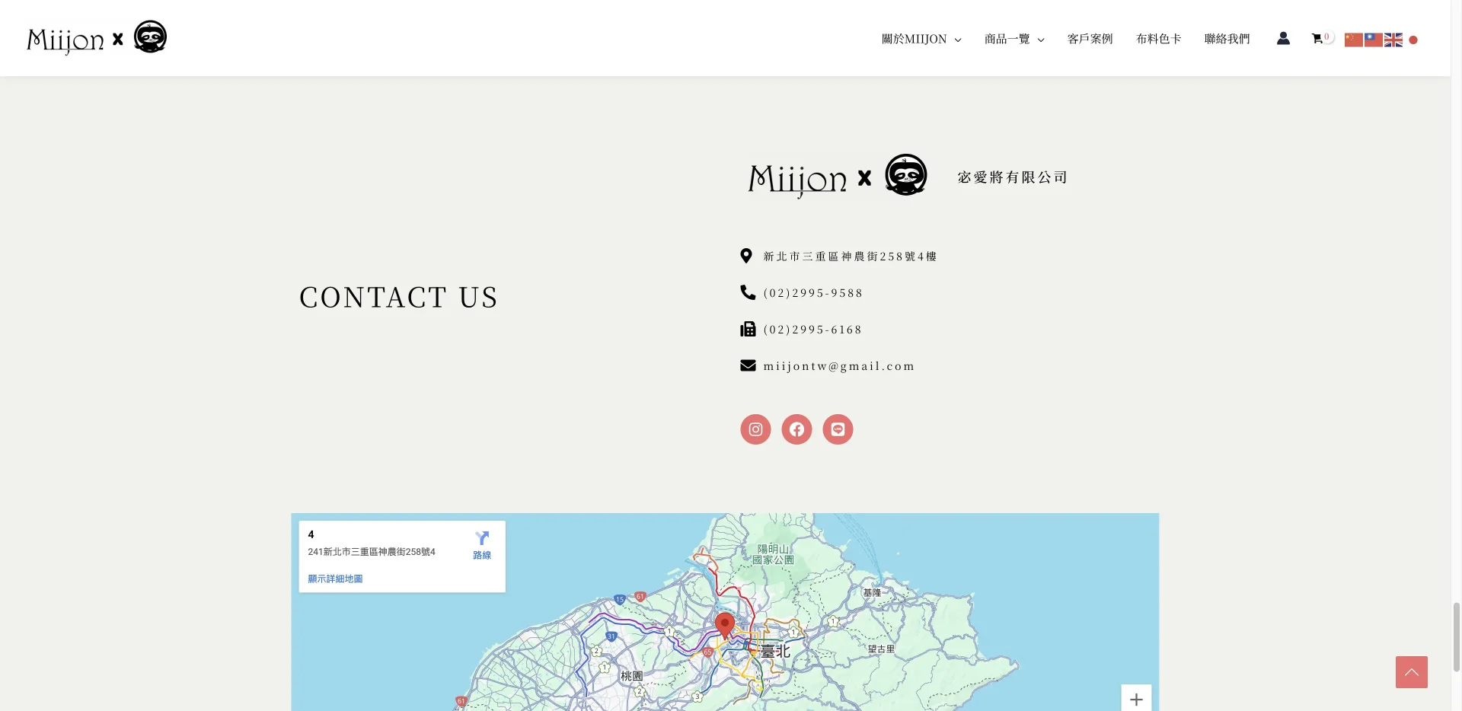Switch language with the Taiwan flag
This screenshot has width=1462, height=711.
[1373, 40]
